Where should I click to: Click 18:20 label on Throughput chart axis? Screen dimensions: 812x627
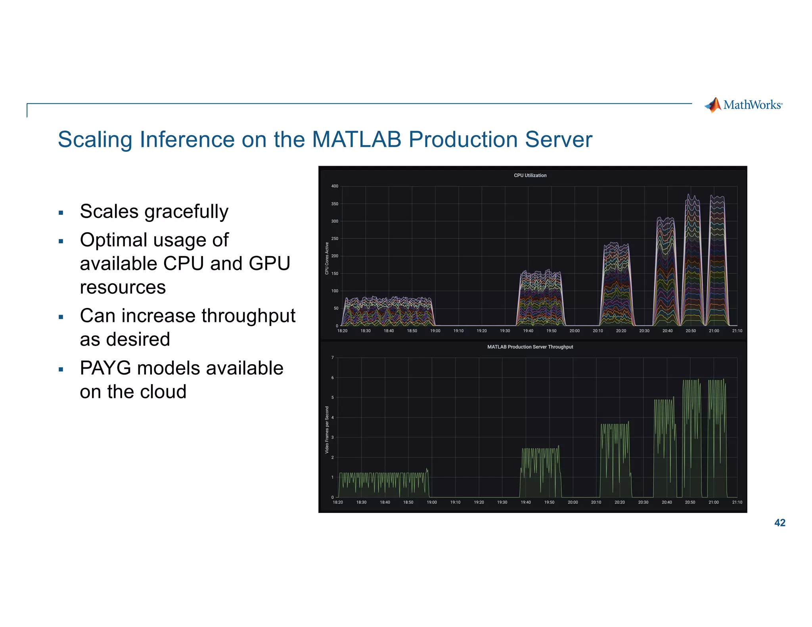338,503
